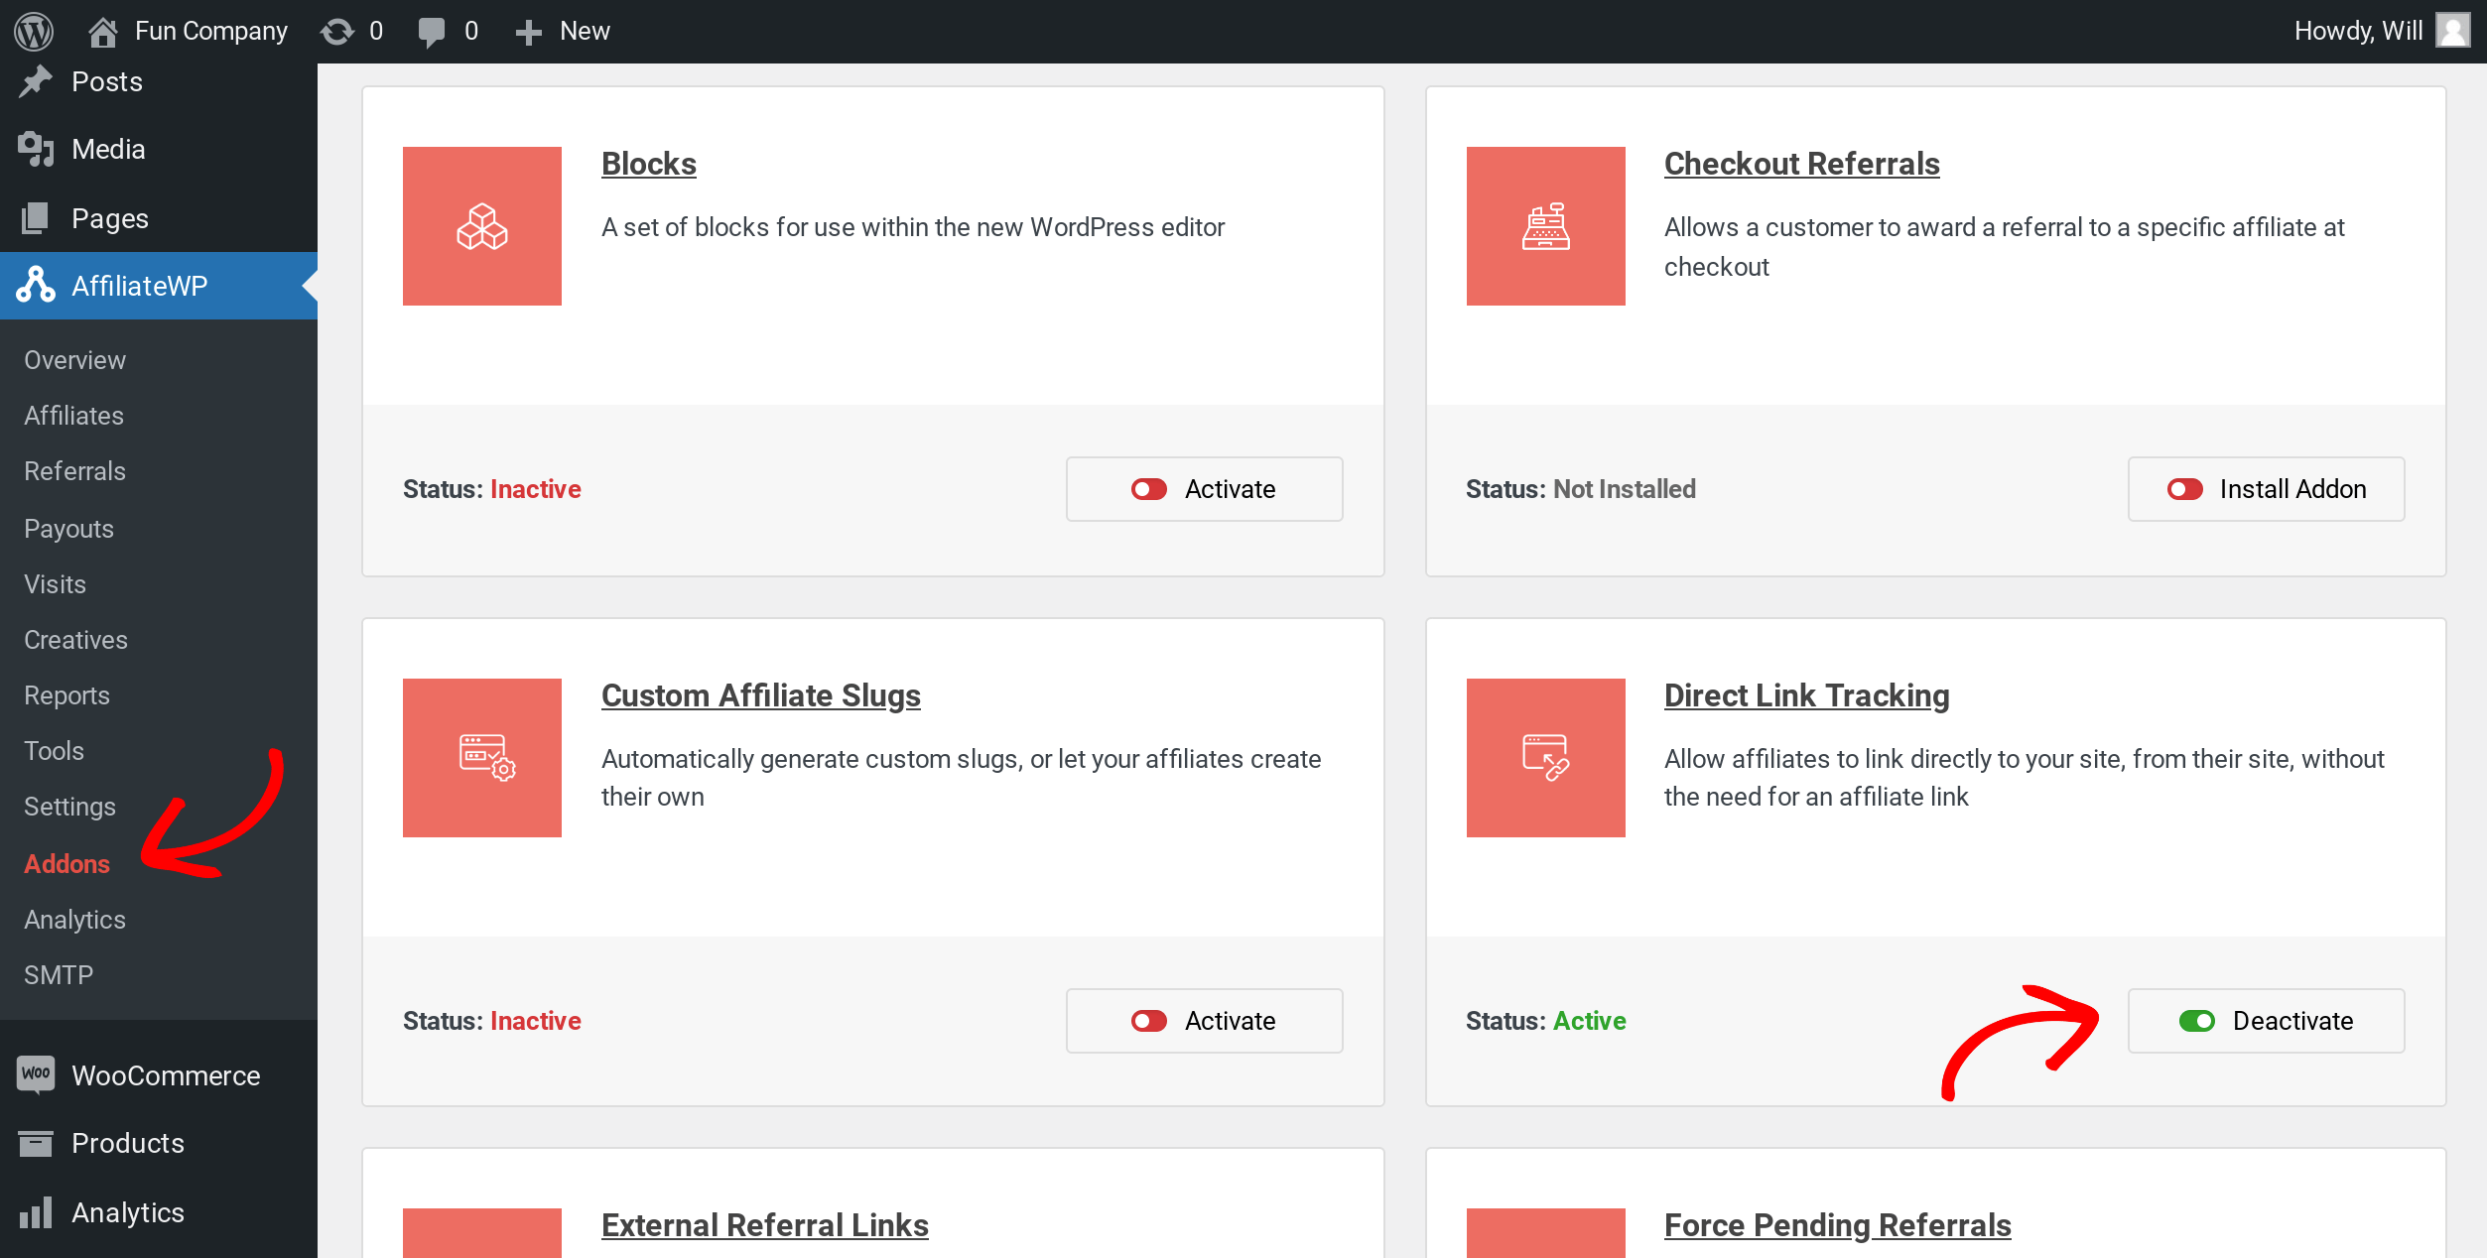The height and width of the screenshot is (1258, 2487).
Task: Open the Referrals menu item
Action: (73, 471)
